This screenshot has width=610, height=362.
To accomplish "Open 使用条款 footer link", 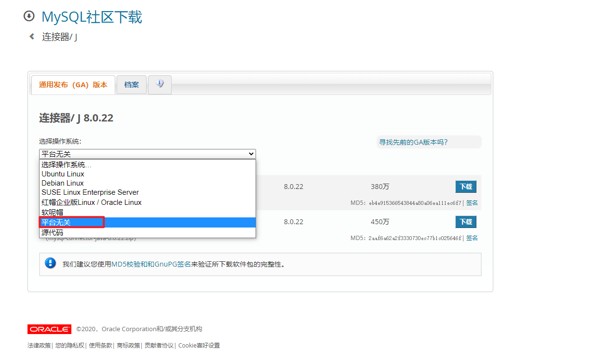I will [x=101, y=346].
